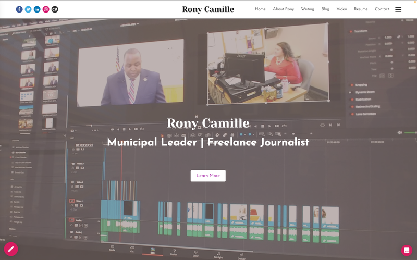This screenshot has width=417, height=260.
Task: Click the woman at desk video preview
Action: [268, 64]
